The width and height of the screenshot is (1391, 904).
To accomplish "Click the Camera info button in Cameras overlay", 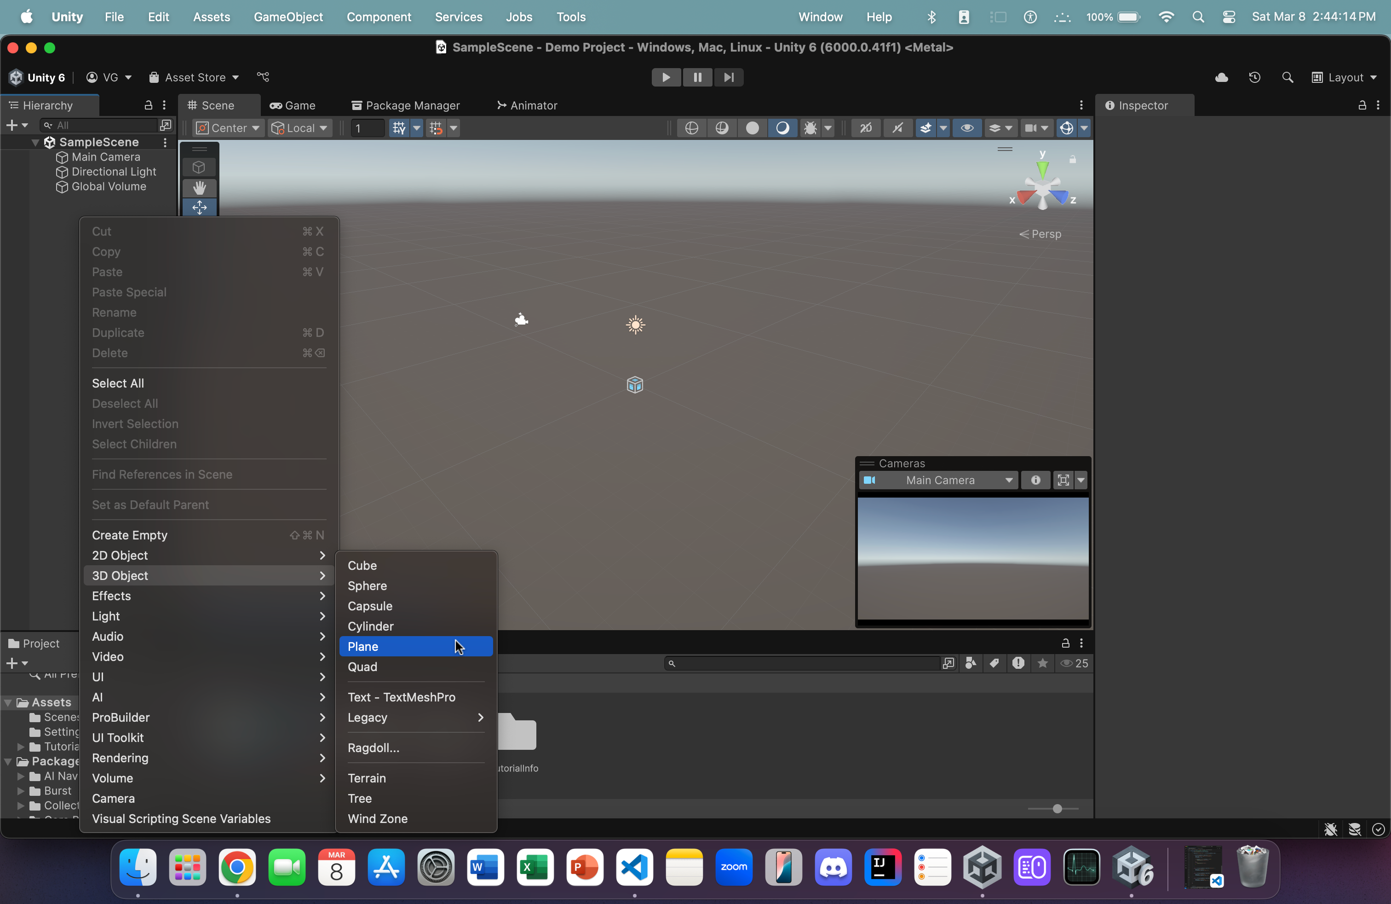I will coord(1035,480).
